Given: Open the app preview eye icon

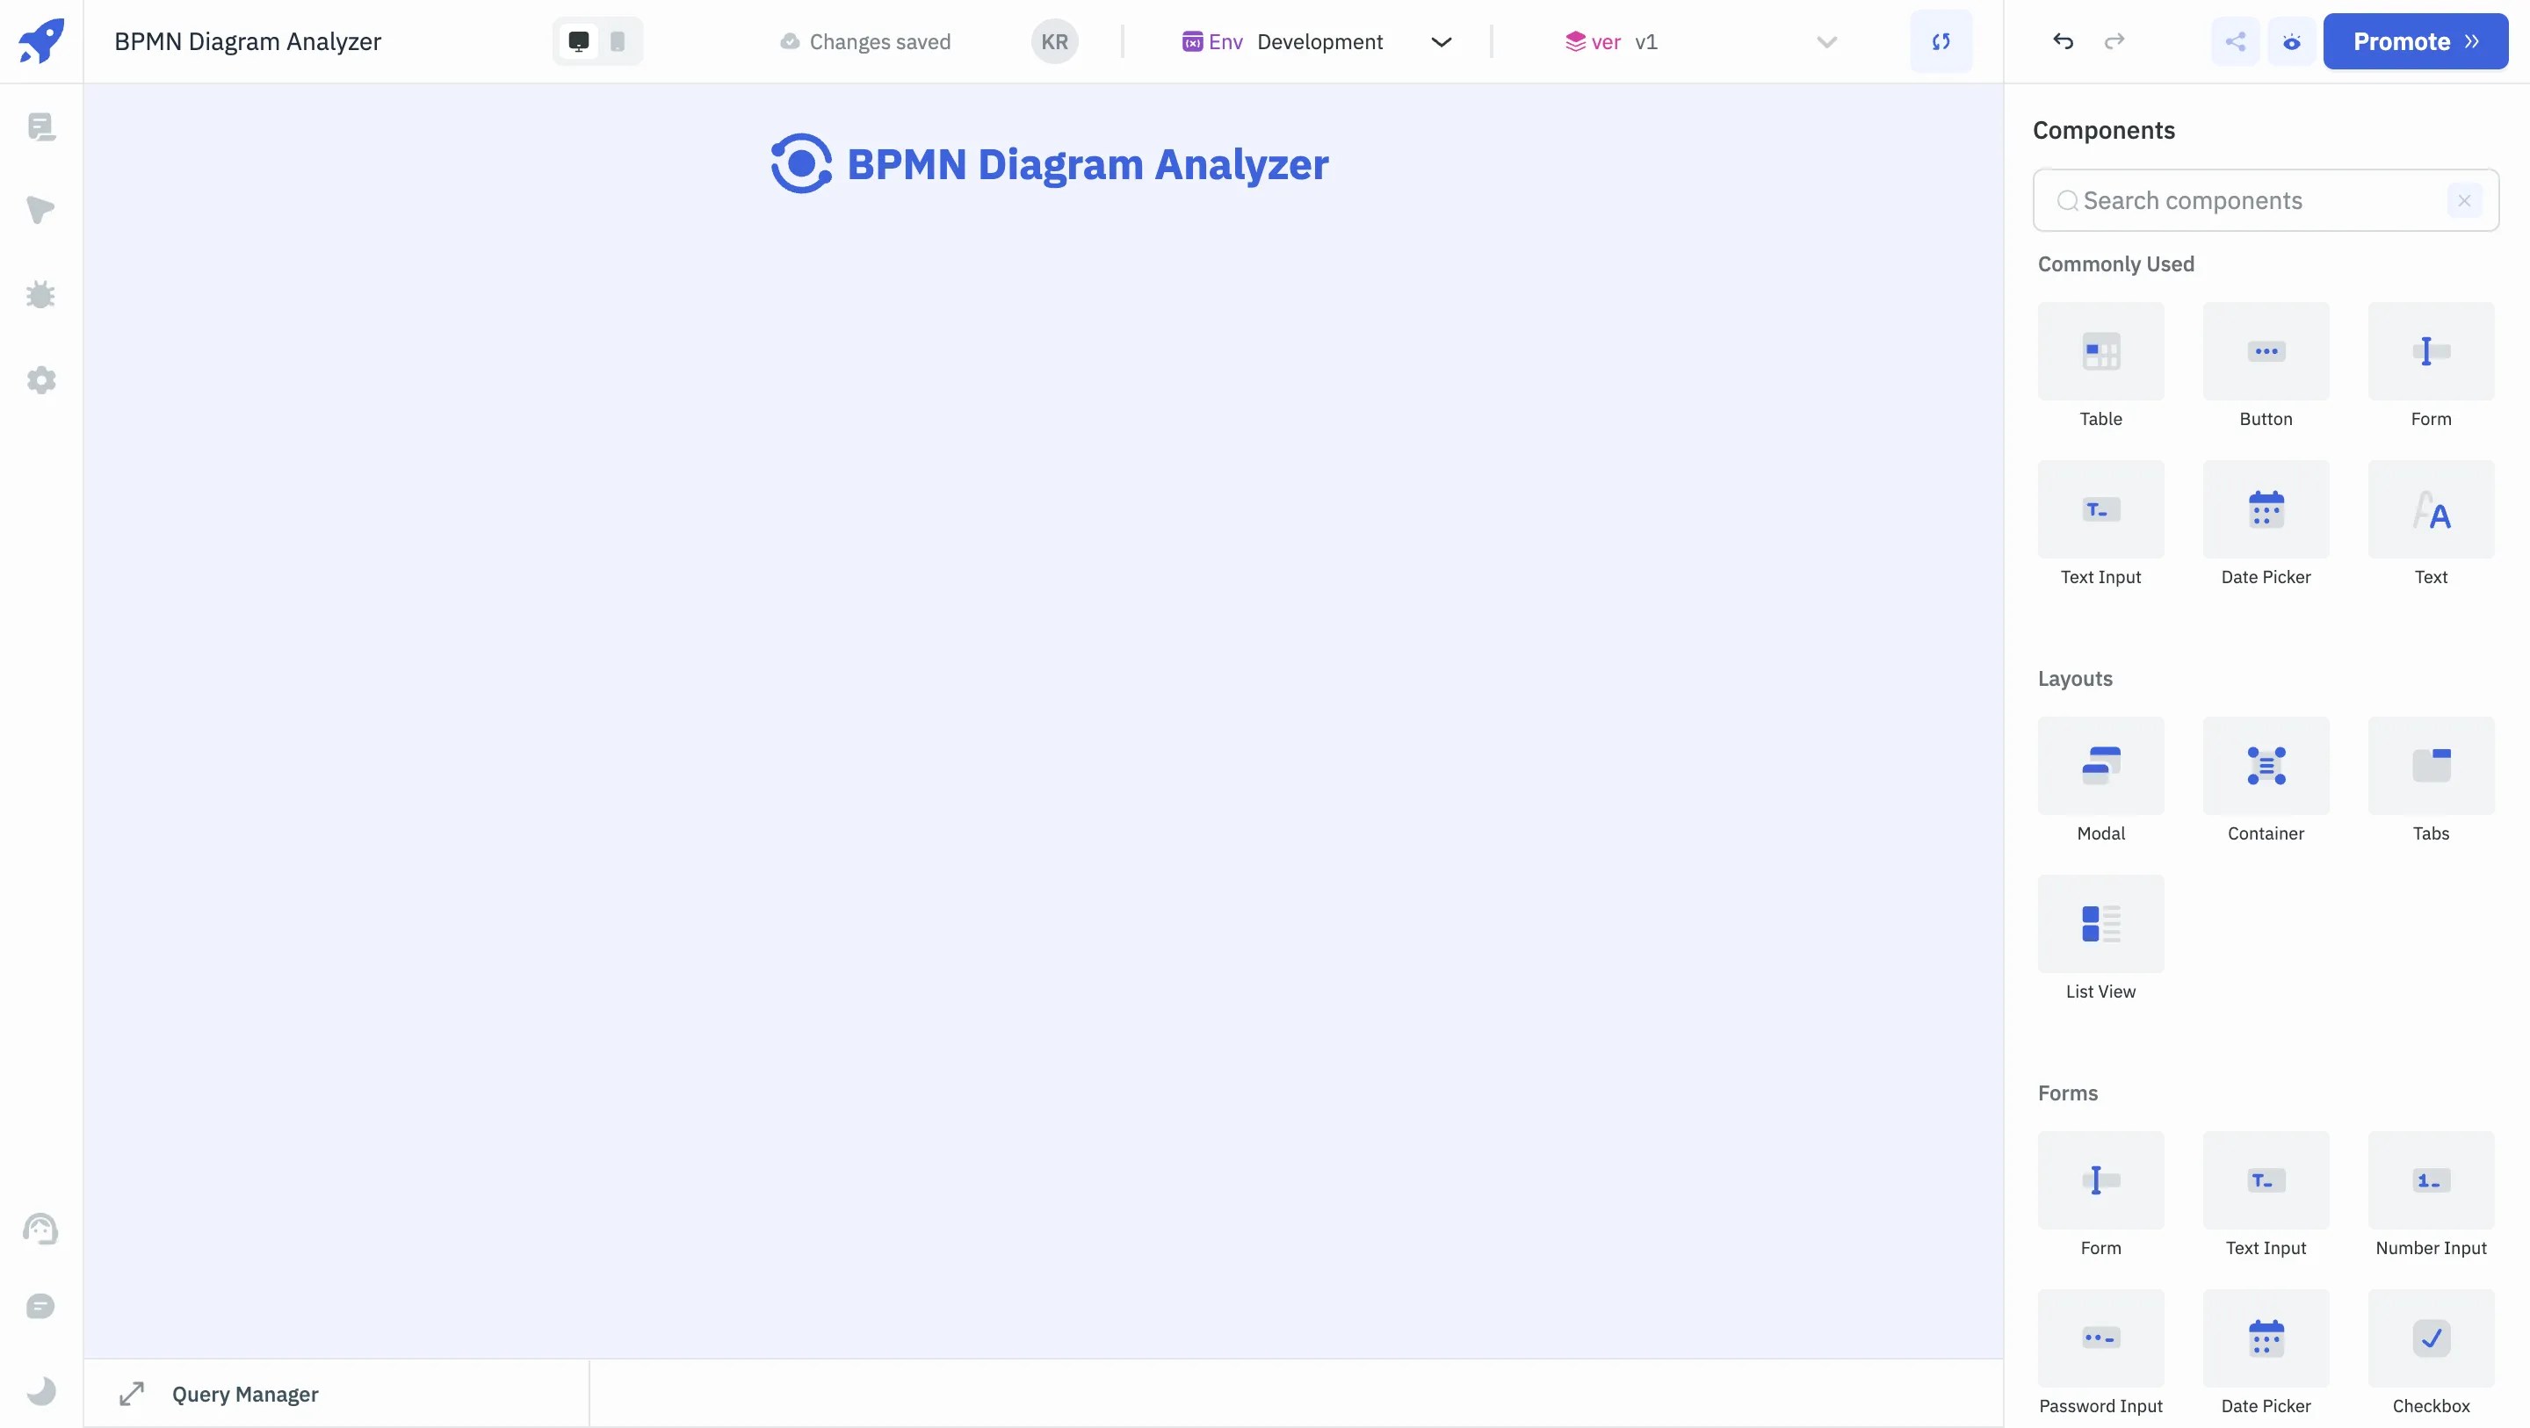Looking at the screenshot, I should click(2292, 41).
